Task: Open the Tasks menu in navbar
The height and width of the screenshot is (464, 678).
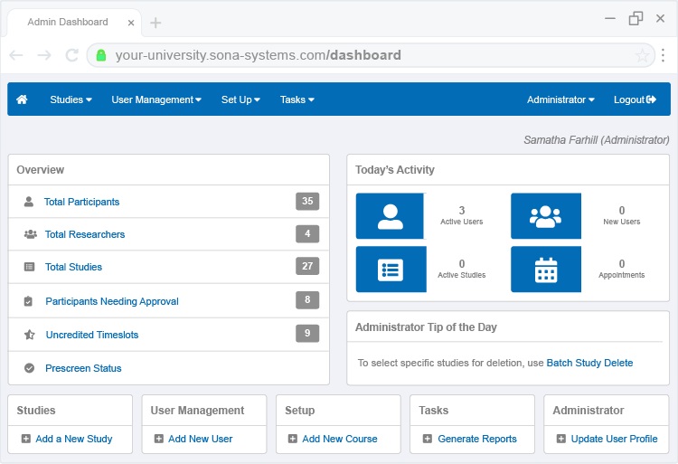Action: coord(297,99)
